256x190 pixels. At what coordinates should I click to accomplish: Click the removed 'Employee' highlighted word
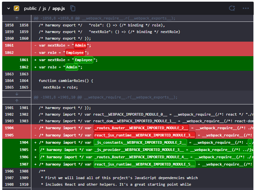click(75, 53)
